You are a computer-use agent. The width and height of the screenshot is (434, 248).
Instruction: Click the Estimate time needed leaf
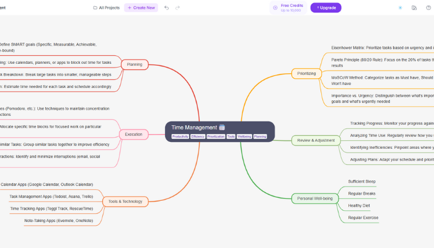click(x=55, y=87)
